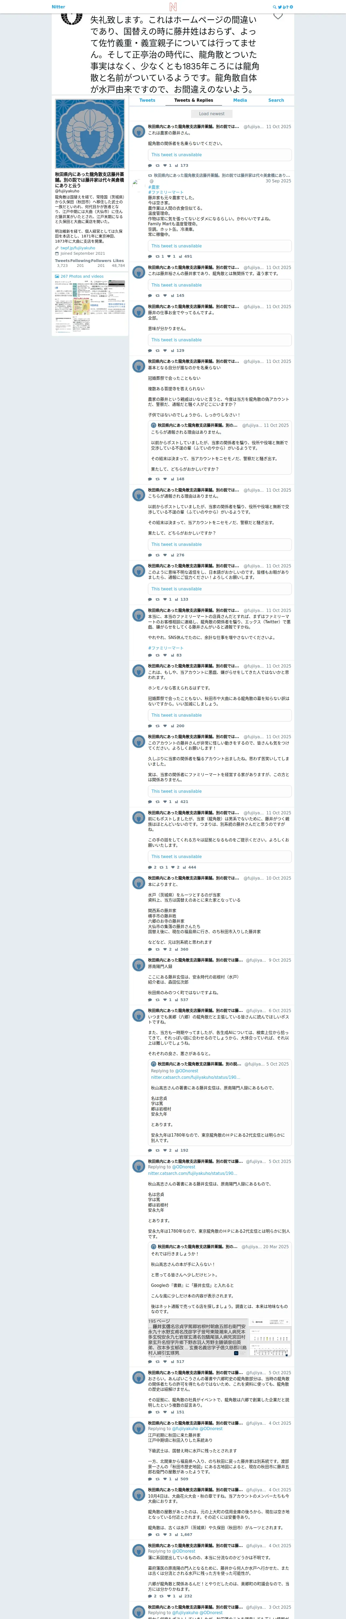
Task: Open the Media tab
Action: [240, 101]
